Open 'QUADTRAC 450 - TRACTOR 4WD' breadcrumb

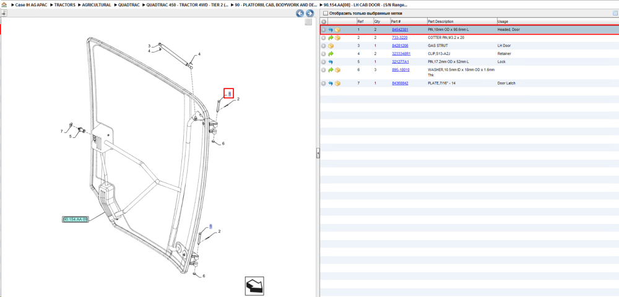click(188, 5)
